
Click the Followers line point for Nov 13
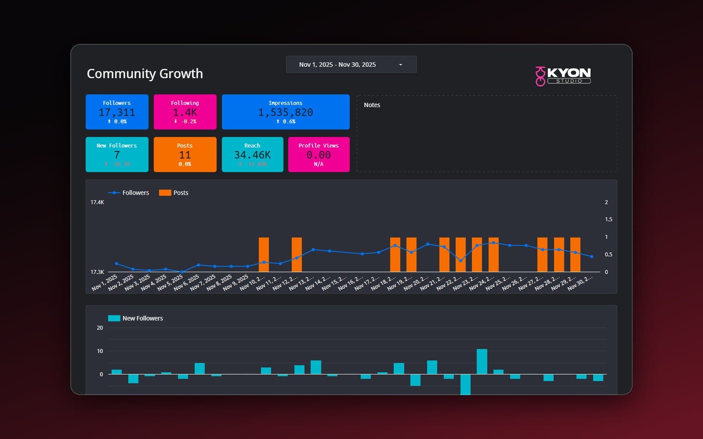[x=313, y=249]
